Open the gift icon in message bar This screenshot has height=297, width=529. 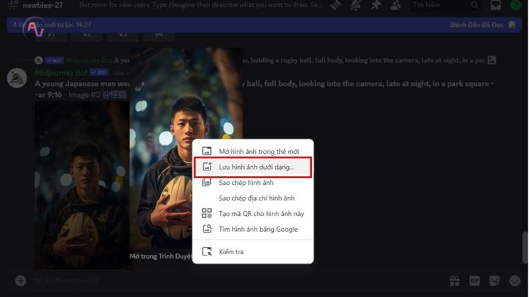coord(454,280)
